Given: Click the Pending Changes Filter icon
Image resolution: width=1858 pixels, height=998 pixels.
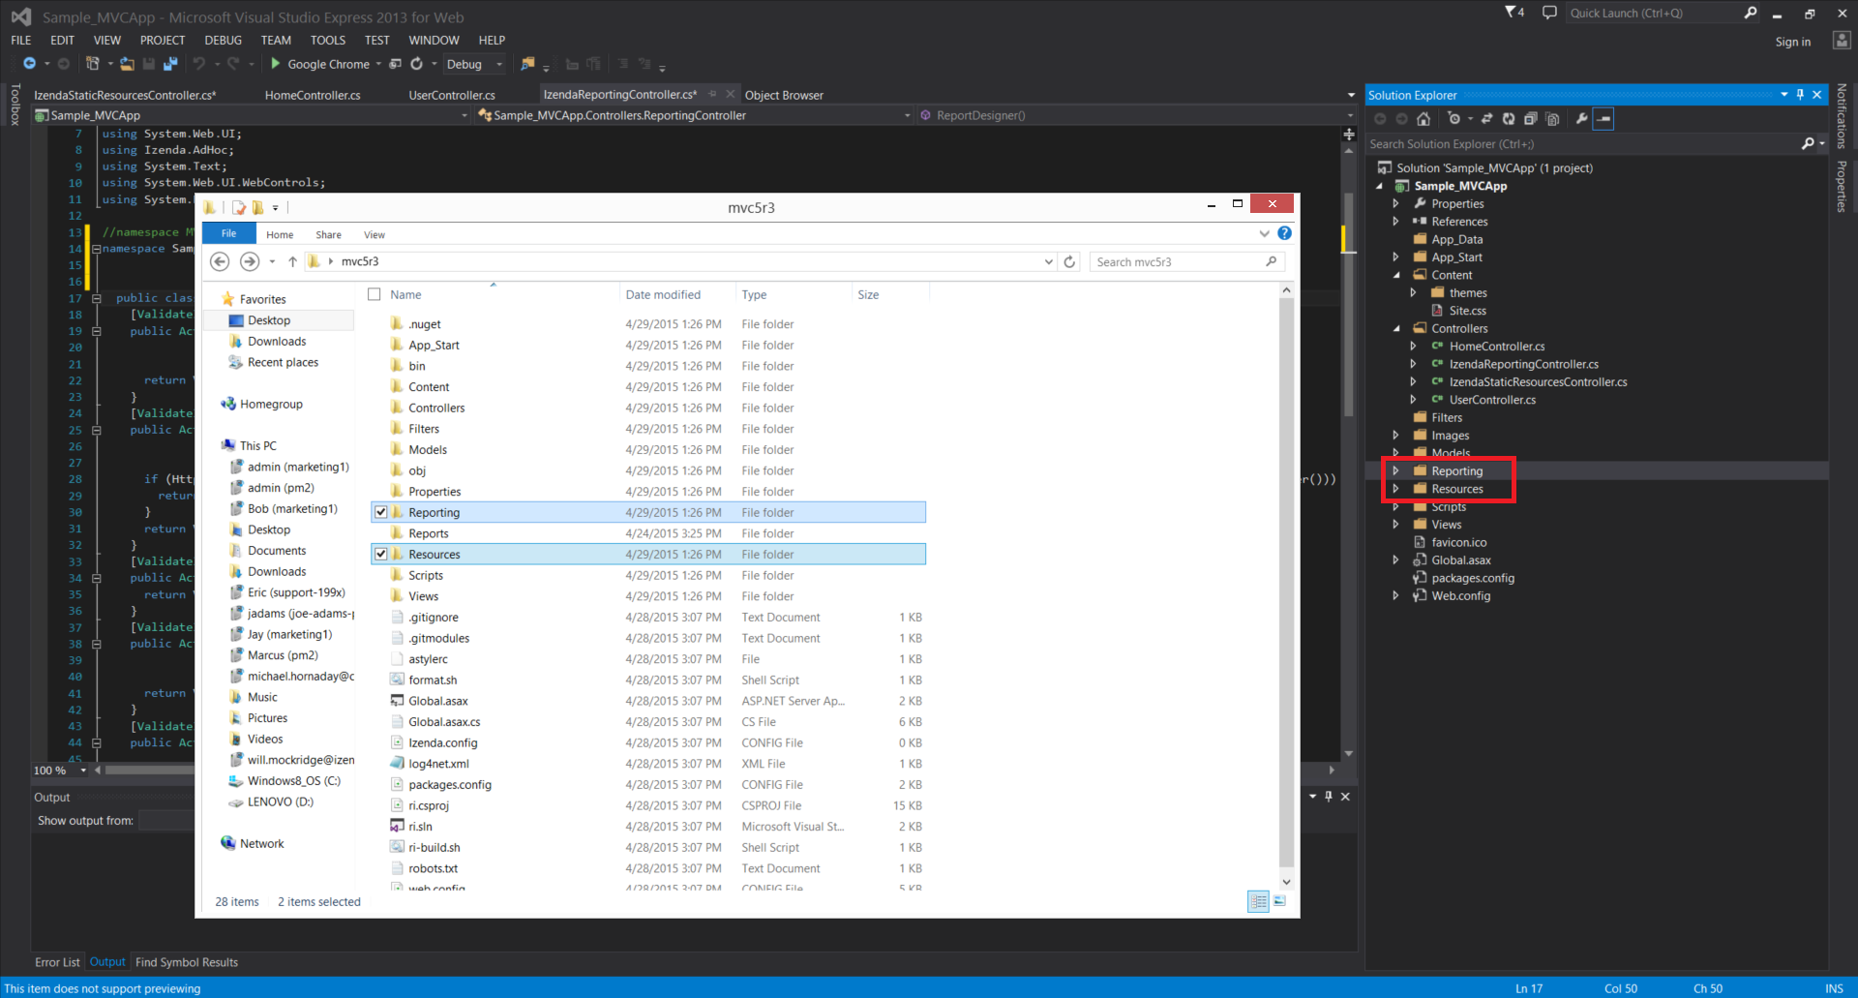Looking at the screenshot, I should [1453, 119].
